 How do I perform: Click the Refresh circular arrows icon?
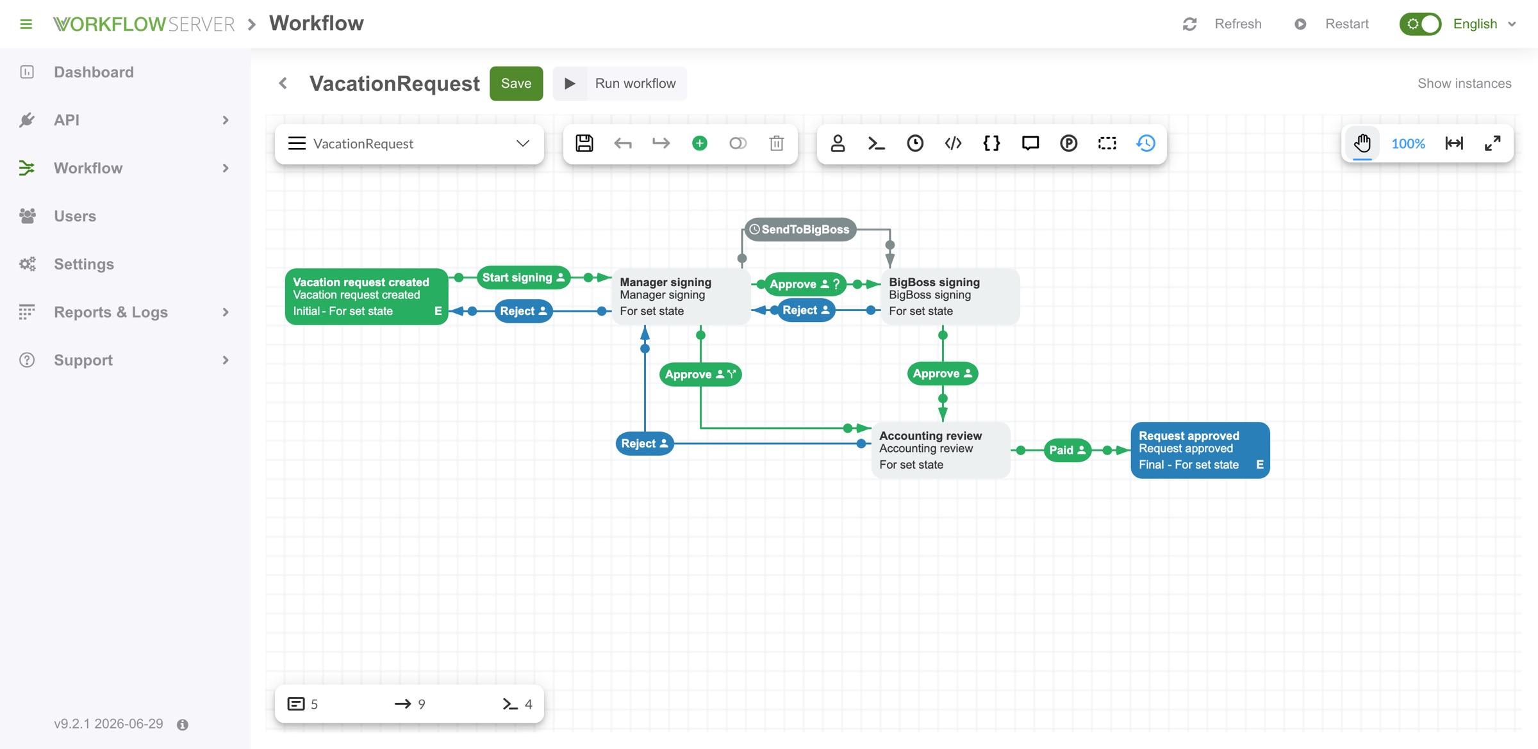coord(1189,24)
